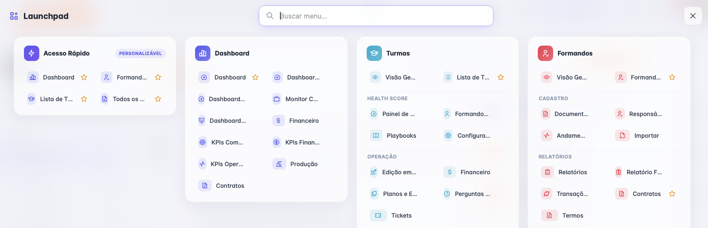The height and width of the screenshot is (228, 708).
Task: Click the CADASTRO section heading
Action: pos(554,98)
